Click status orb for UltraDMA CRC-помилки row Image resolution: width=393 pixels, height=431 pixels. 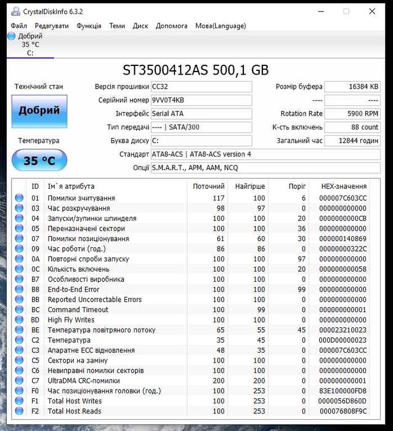point(19,380)
